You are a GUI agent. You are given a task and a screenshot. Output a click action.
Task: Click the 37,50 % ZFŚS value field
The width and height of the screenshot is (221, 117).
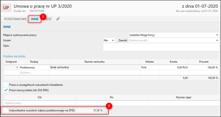point(90,111)
